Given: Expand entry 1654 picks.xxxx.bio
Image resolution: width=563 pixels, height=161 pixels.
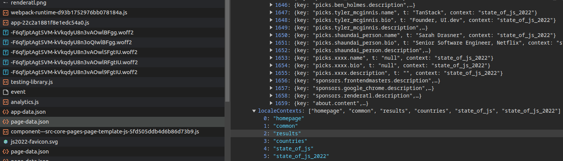Looking at the screenshot, I should click(271, 65).
